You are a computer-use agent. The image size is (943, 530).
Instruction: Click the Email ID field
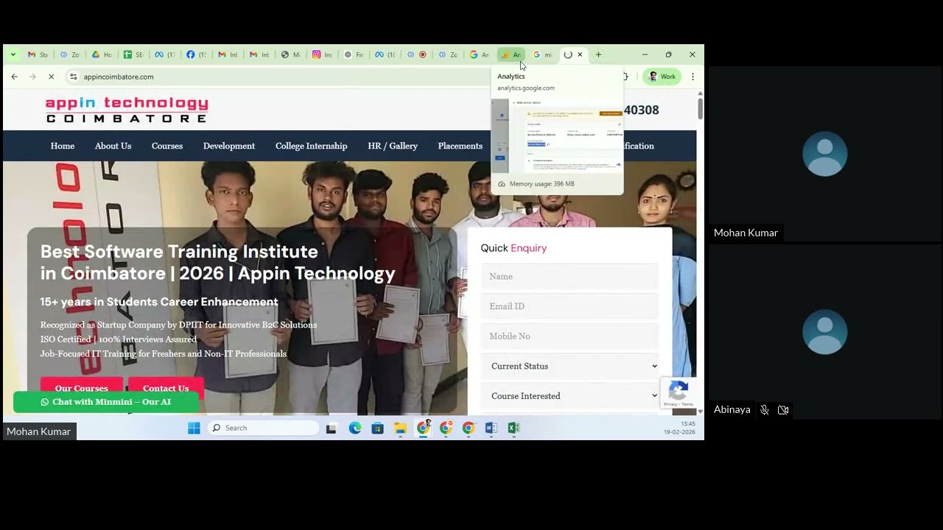[569, 306]
